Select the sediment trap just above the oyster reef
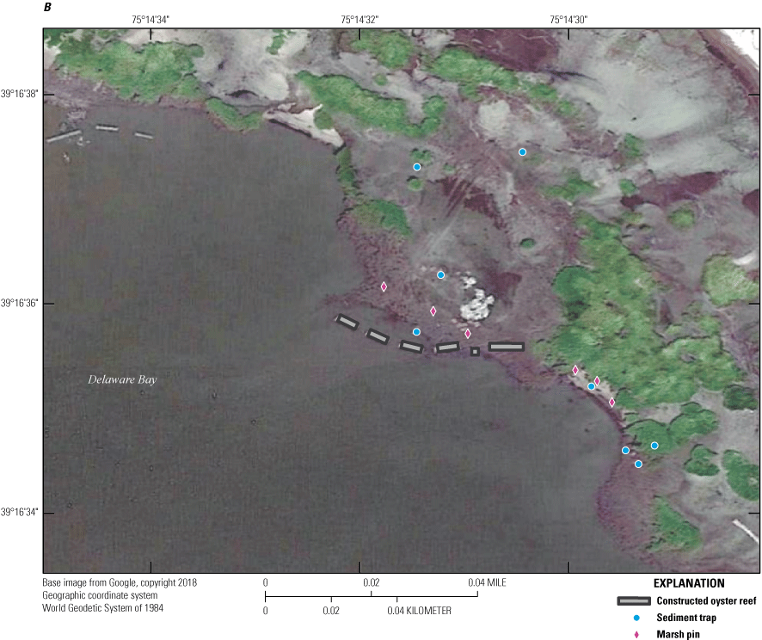The width and height of the screenshot is (762, 640). click(416, 331)
